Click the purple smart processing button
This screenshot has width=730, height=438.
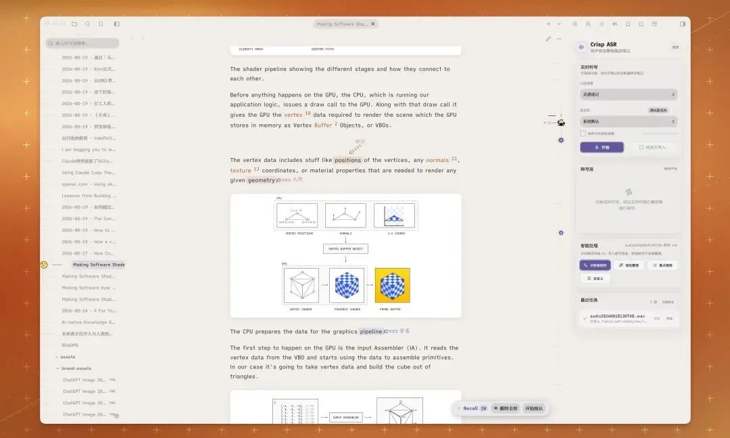(595, 265)
